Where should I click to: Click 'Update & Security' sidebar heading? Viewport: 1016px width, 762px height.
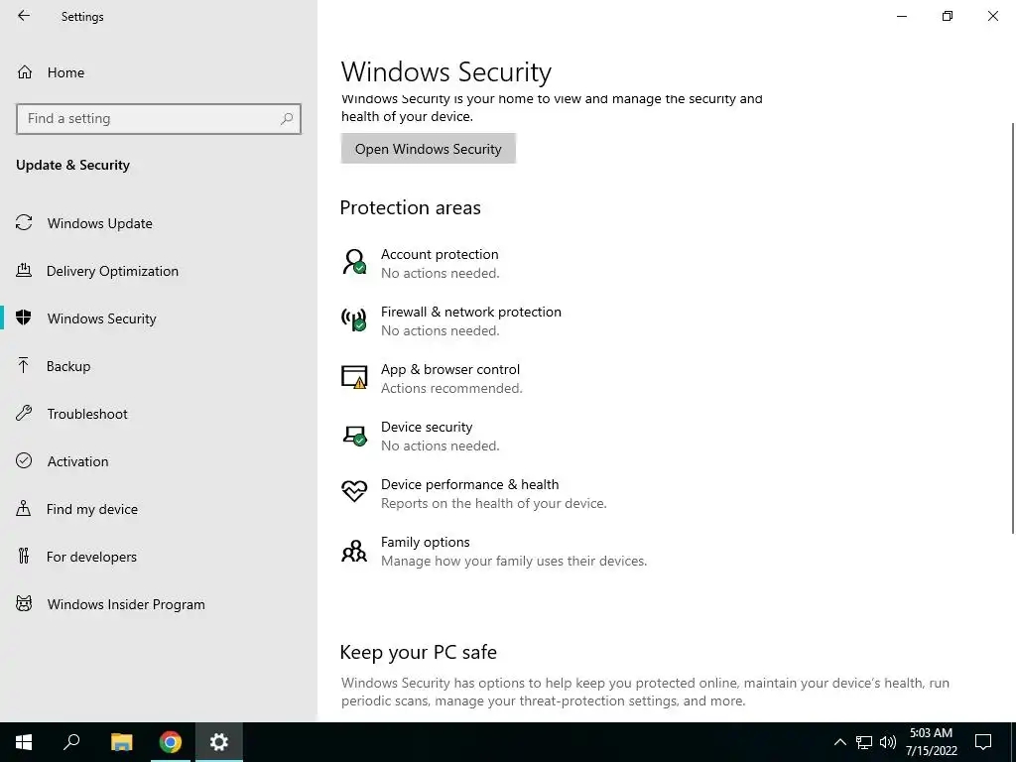point(72,165)
